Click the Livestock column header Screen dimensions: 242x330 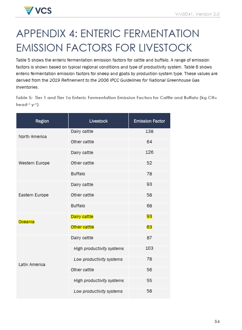click(x=98, y=121)
